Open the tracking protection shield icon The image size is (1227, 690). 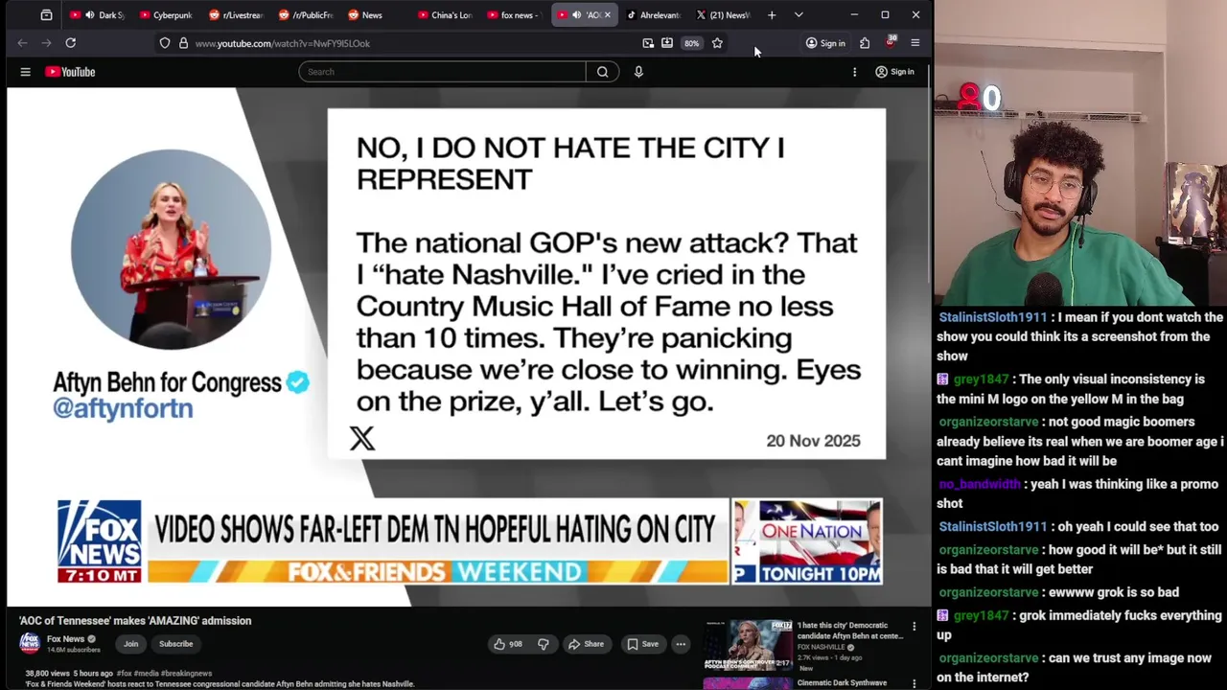click(165, 43)
